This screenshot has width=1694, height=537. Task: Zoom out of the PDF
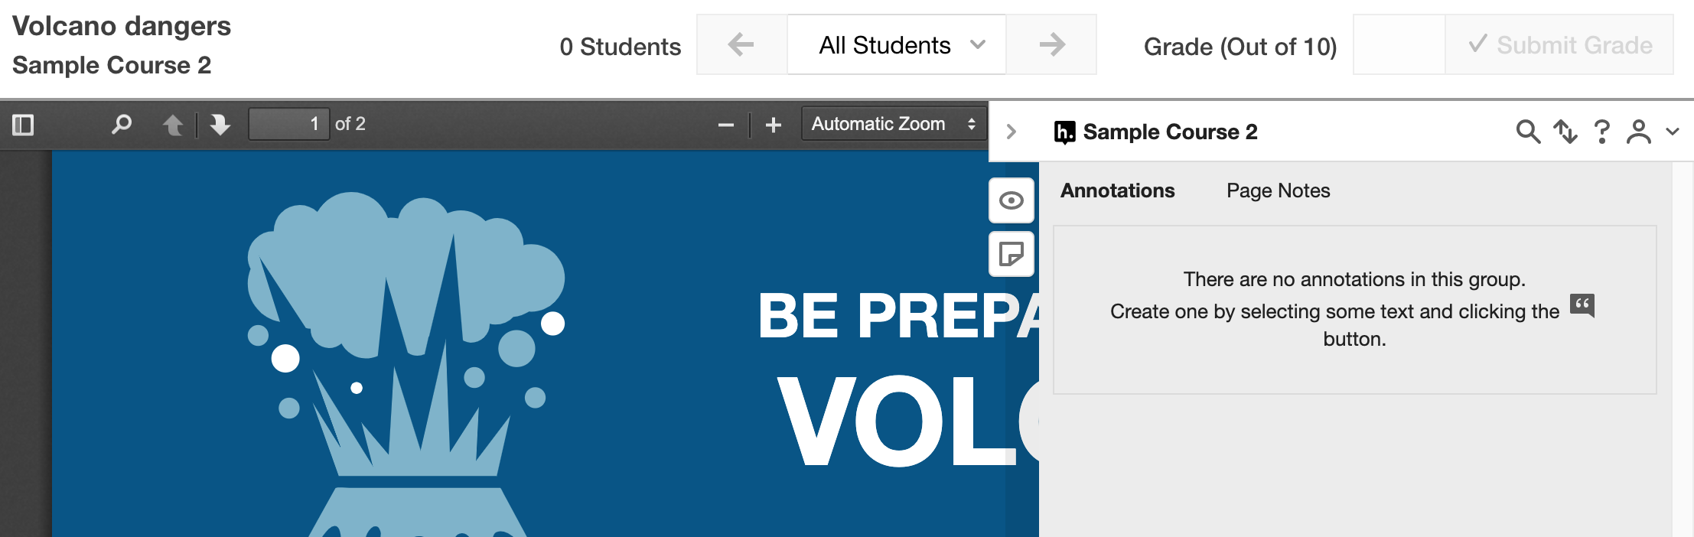pos(726,125)
